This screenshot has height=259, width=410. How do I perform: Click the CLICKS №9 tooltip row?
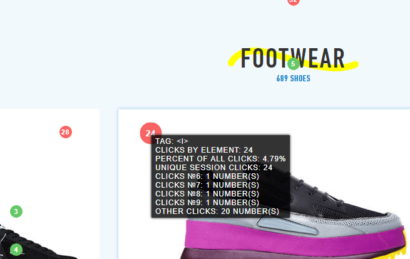(207, 203)
